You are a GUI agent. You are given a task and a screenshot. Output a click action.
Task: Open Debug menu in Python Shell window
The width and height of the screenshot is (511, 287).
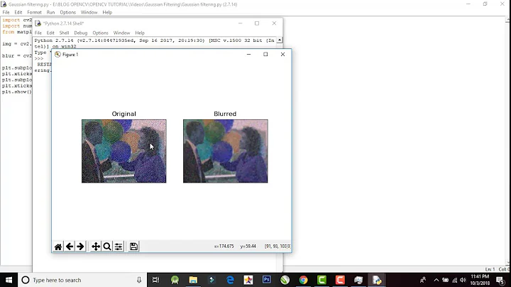click(x=80, y=33)
